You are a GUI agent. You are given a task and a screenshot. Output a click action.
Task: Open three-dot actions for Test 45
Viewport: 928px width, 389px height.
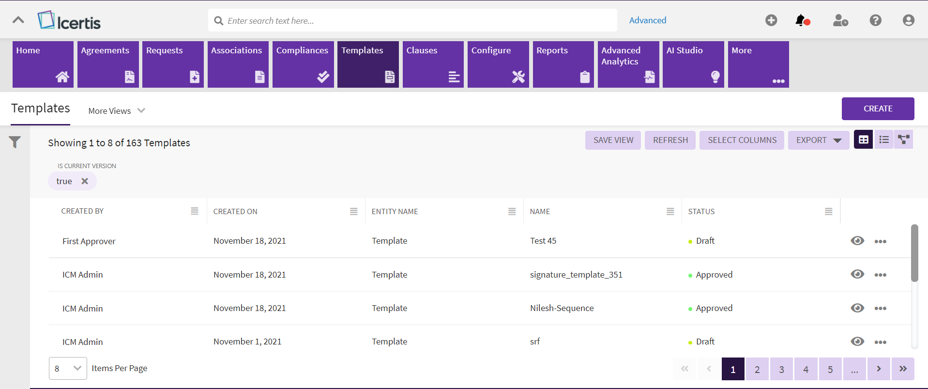880,241
